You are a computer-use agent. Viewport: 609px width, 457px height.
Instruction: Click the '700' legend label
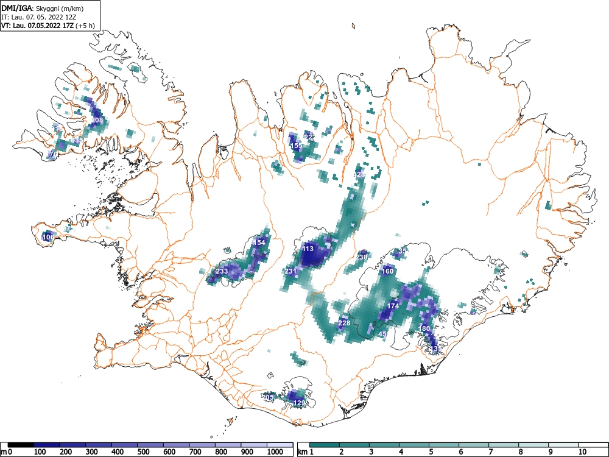click(195, 452)
